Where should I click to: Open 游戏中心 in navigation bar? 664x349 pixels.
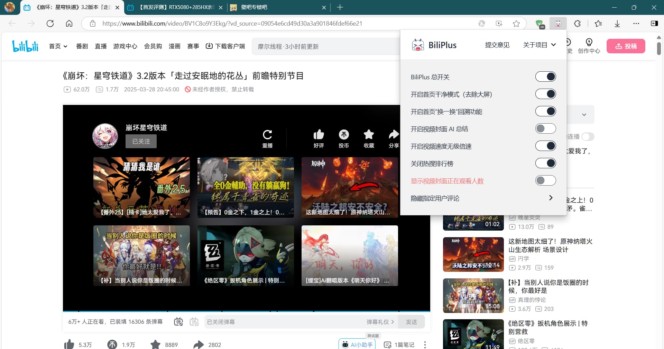tap(125, 46)
